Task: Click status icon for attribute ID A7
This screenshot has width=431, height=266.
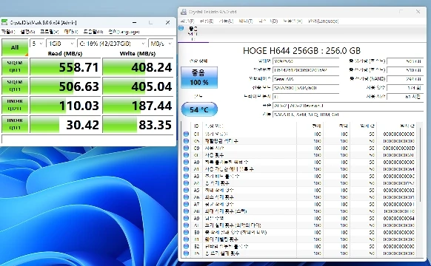Action: [x=186, y=204]
